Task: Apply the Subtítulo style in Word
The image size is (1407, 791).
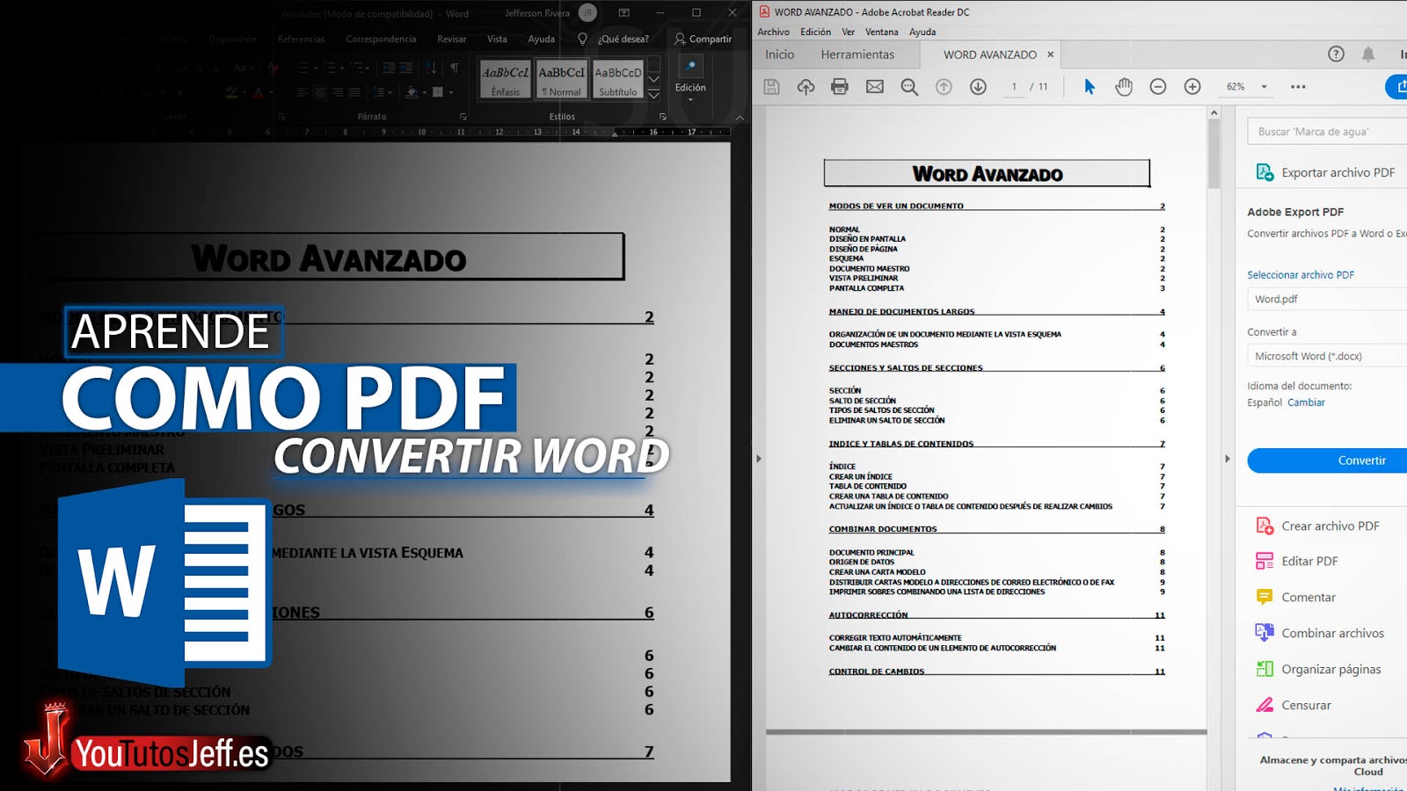Action: click(618, 80)
